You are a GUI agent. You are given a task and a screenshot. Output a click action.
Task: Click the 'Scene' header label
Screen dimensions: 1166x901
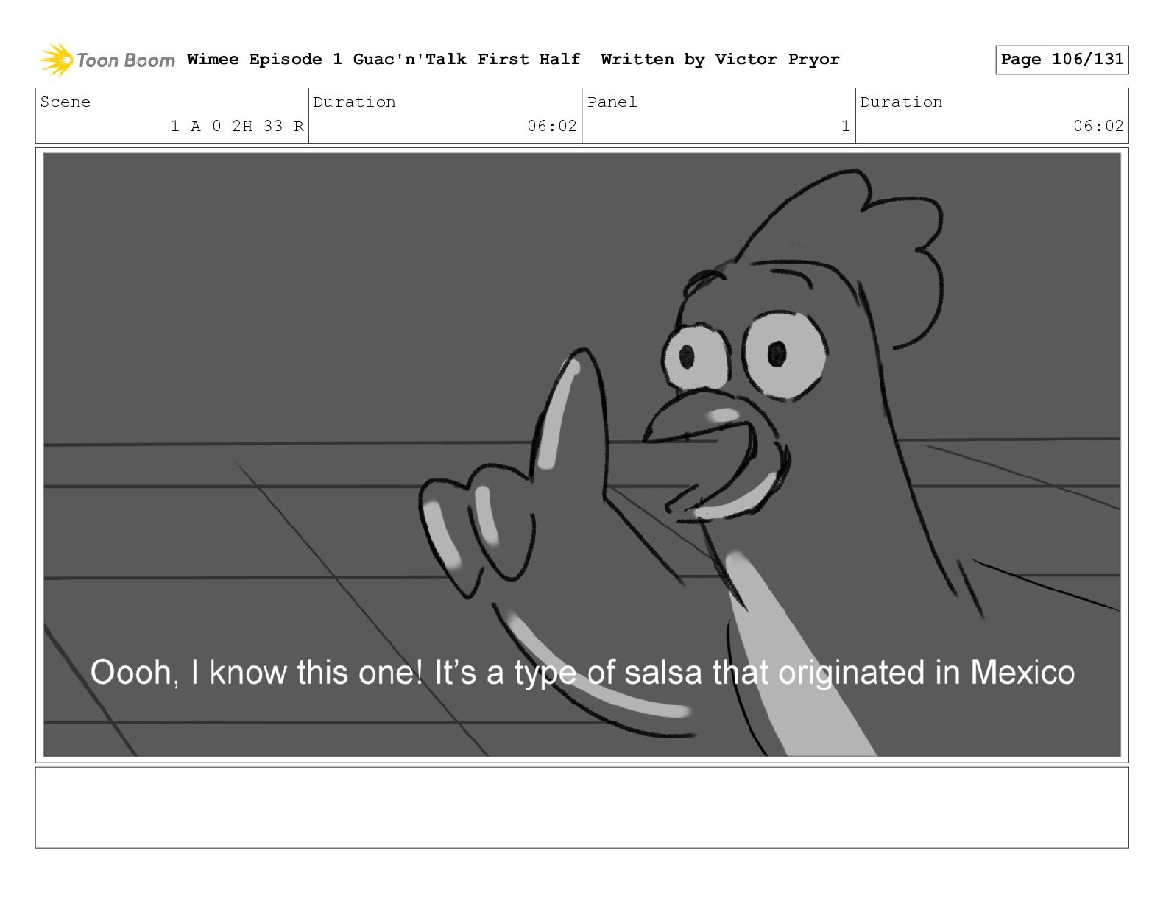coord(66,102)
